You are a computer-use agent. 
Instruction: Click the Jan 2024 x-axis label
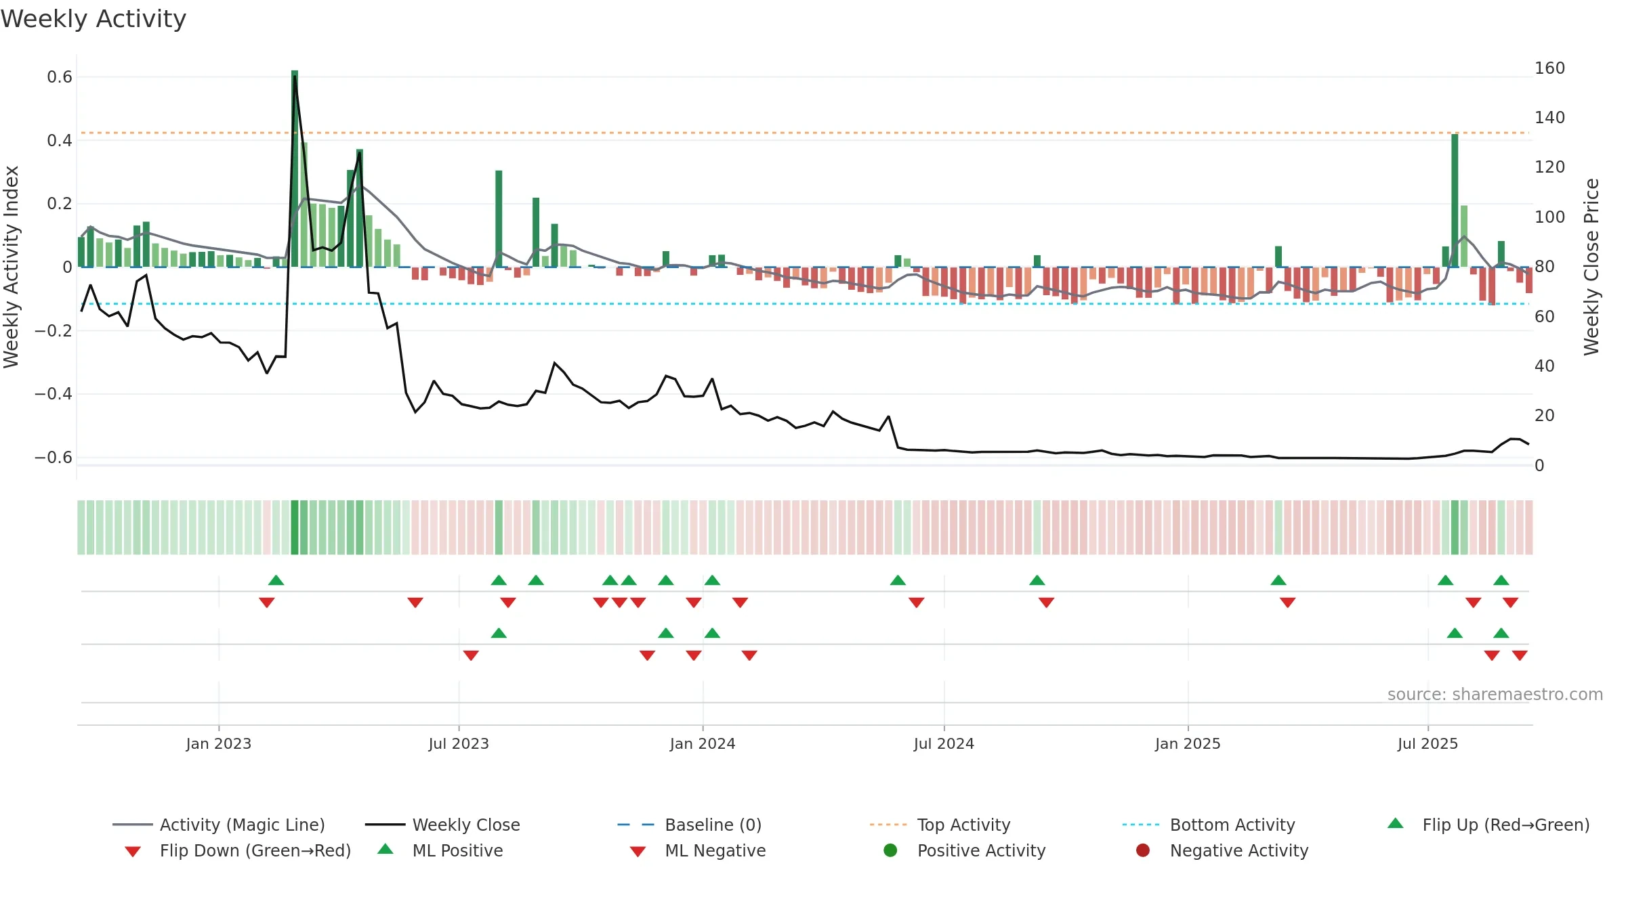(703, 743)
